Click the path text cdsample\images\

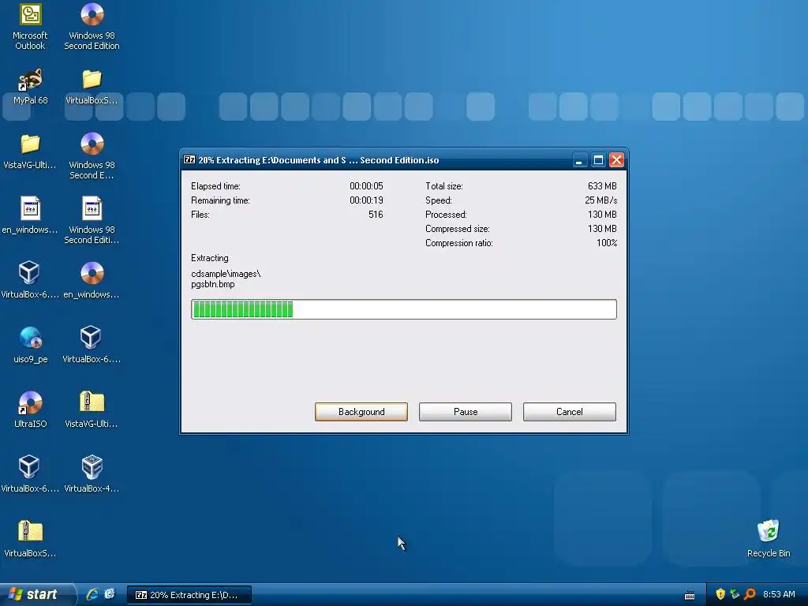click(x=226, y=274)
